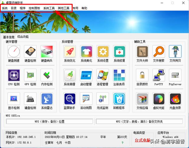The image size is (189, 148).
Task: Open the 系统工具 menu
Action: tap(49, 8)
